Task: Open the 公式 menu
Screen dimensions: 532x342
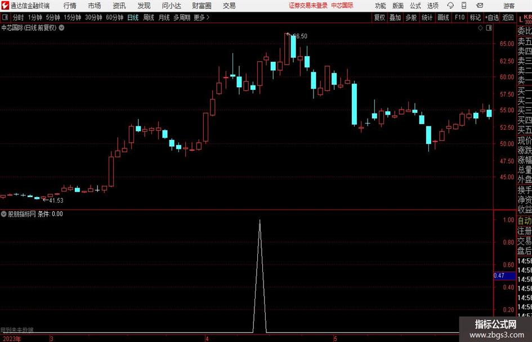Action: [x=415, y=6]
